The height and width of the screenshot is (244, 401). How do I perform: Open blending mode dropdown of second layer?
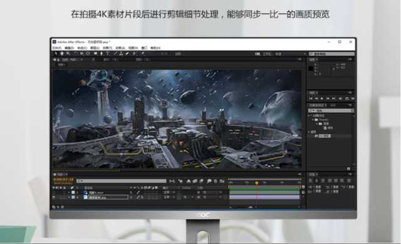pyautogui.click(x=169, y=197)
